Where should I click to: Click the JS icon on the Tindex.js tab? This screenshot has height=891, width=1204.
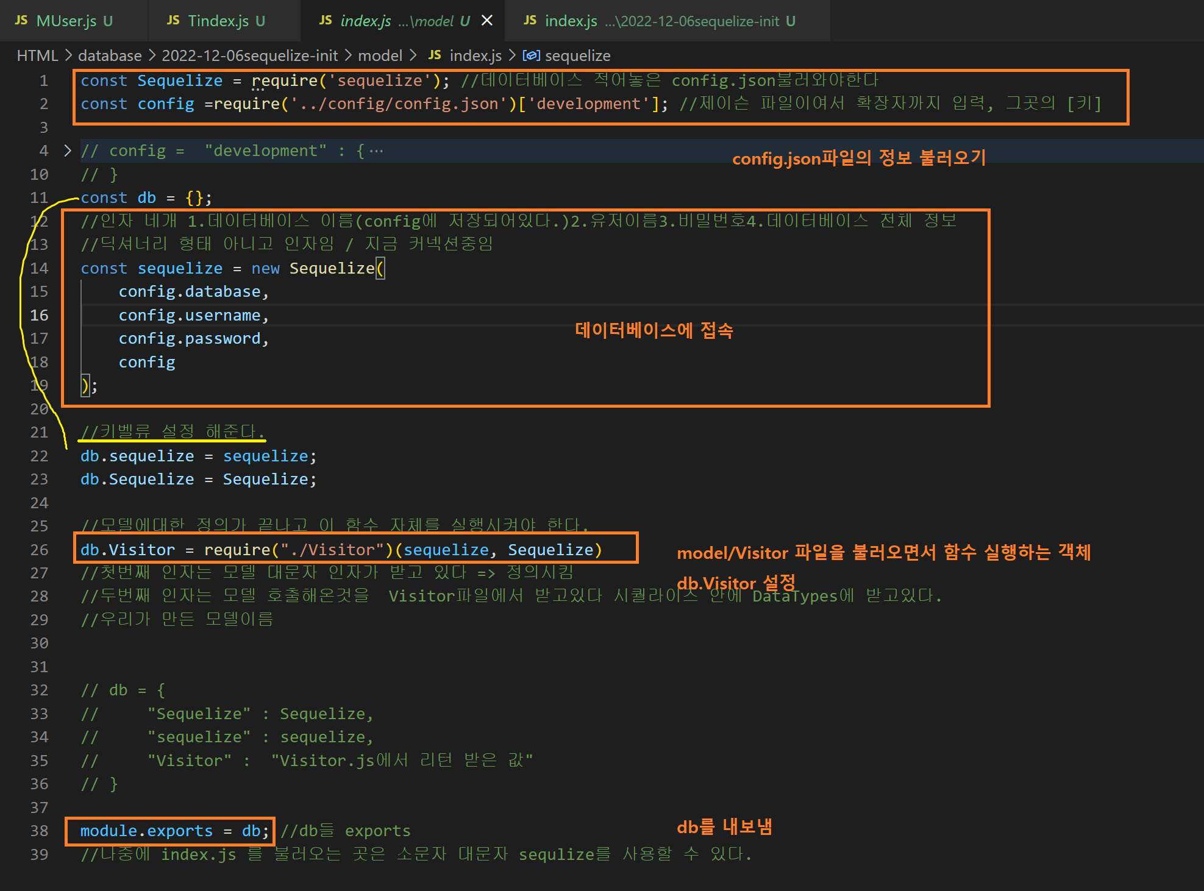click(173, 21)
